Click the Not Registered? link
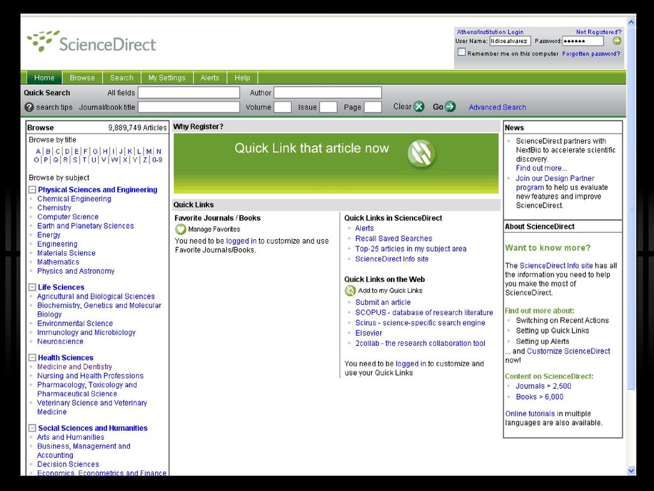This screenshot has height=491, width=654. coord(598,32)
